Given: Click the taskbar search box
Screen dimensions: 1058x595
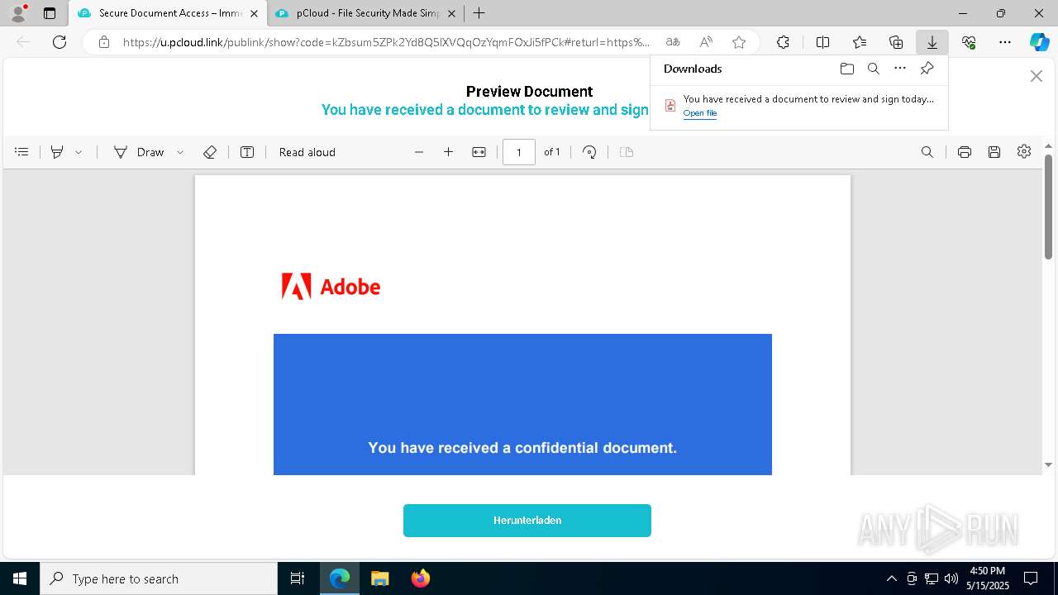Looking at the screenshot, I should coord(159,578).
